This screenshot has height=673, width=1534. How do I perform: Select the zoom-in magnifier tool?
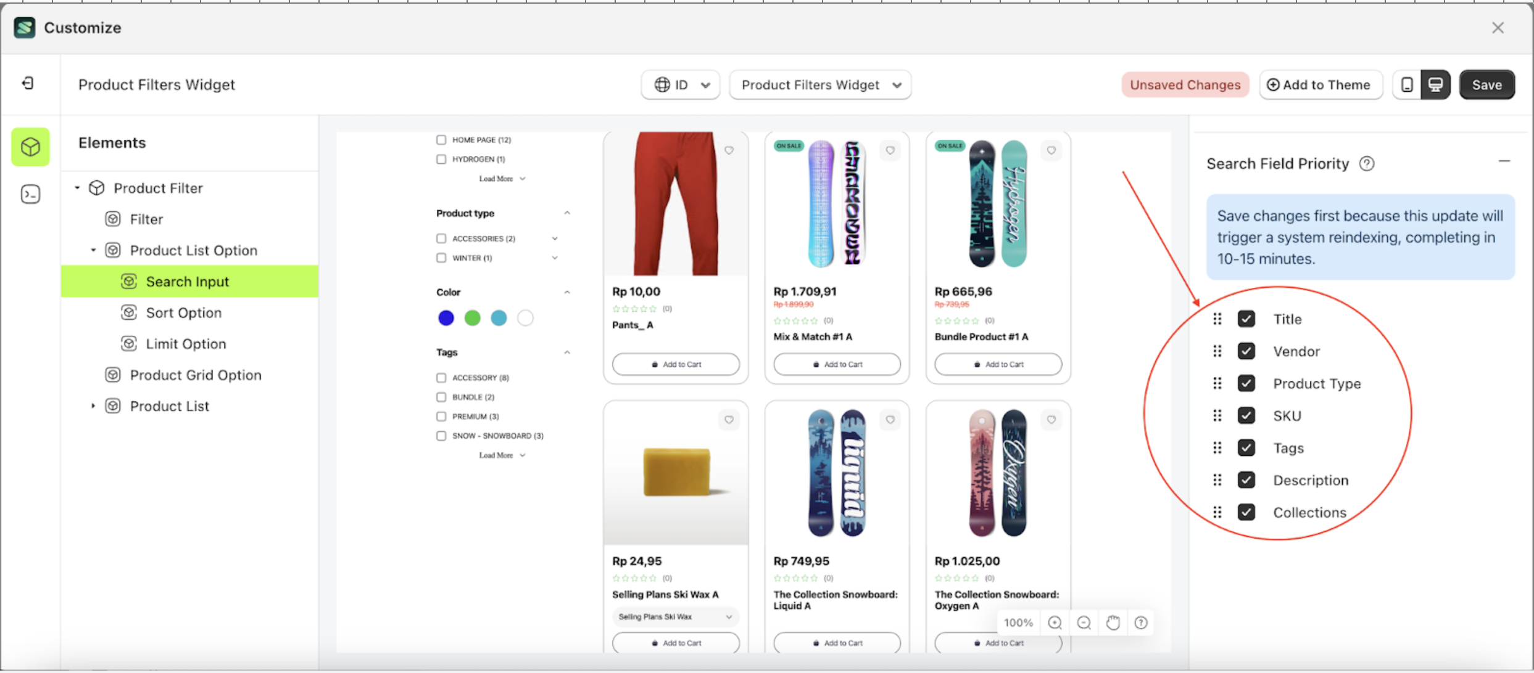[1055, 622]
